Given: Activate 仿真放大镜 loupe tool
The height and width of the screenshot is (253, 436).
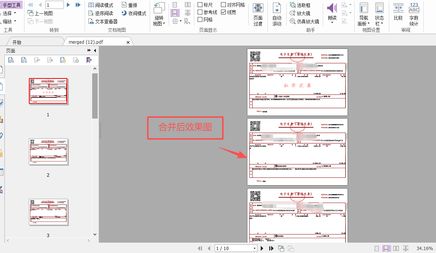Looking at the screenshot, I should click(x=305, y=21).
